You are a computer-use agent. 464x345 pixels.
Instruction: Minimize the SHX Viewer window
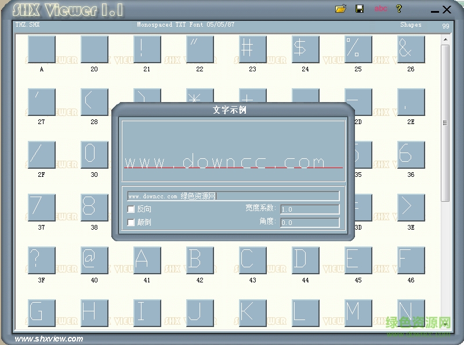click(434, 11)
